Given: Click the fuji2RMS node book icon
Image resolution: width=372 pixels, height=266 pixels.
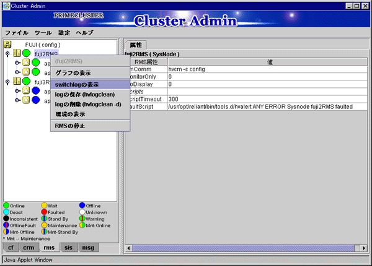Looking at the screenshot, I should [17, 53].
